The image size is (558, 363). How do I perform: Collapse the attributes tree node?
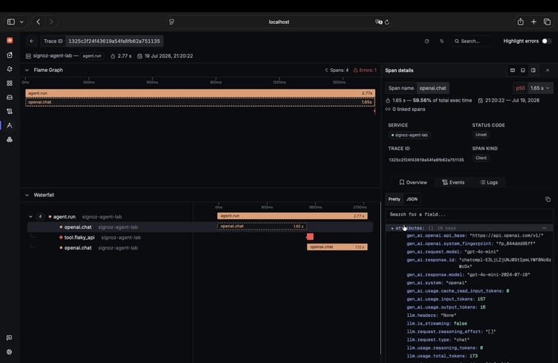392,228
